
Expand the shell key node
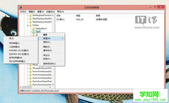(31, 32)
